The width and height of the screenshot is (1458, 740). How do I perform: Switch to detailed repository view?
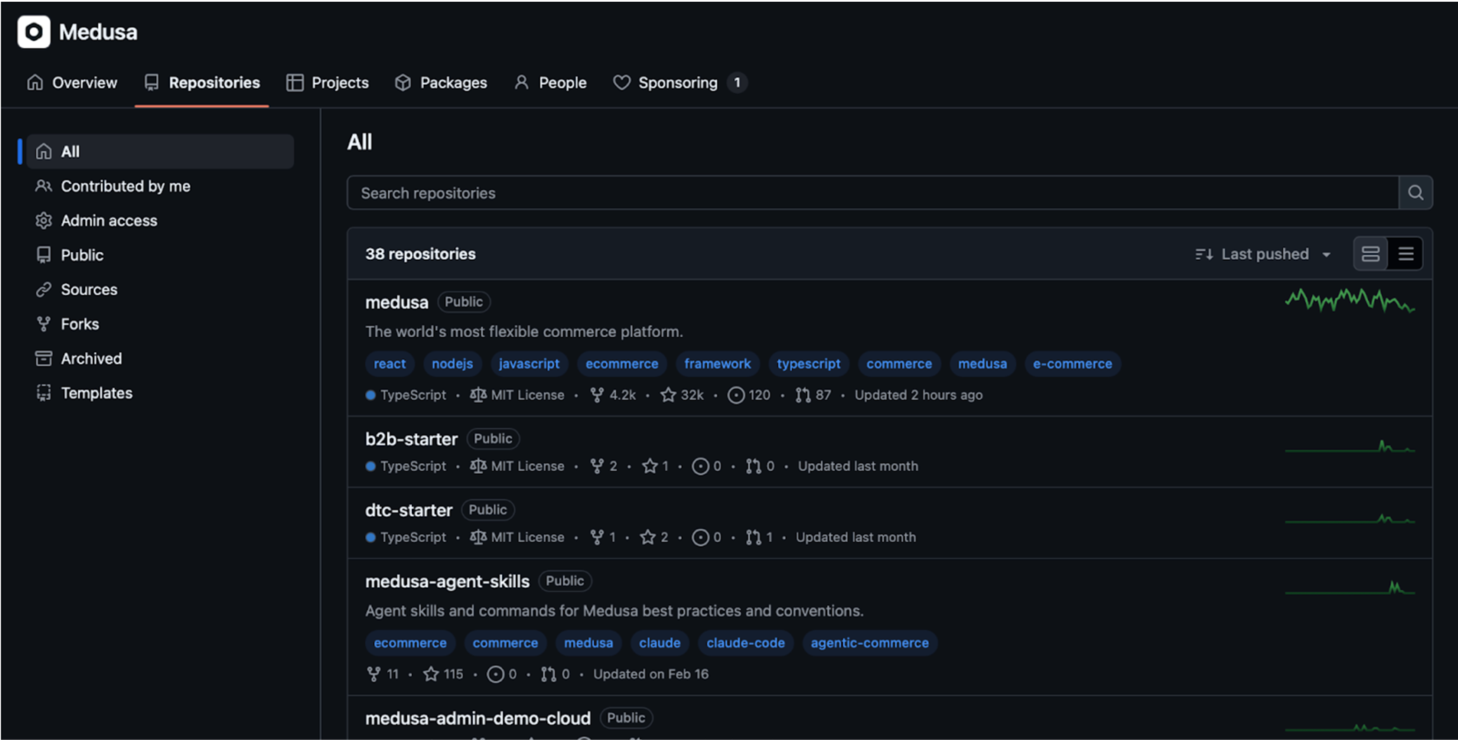point(1371,253)
